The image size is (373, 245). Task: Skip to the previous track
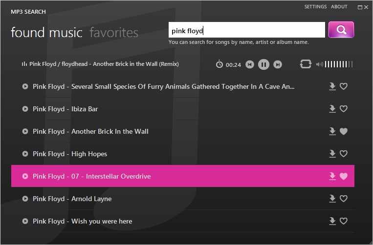(x=250, y=64)
